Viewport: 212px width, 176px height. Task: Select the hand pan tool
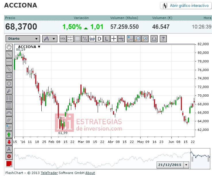tap(9, 47)
